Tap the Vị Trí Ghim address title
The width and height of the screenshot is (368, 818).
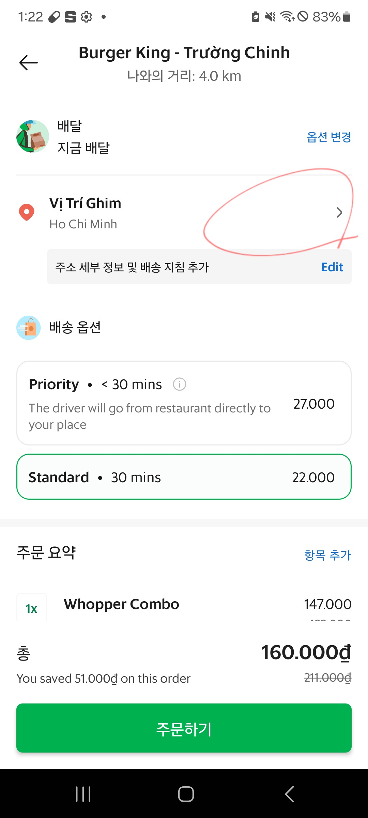(85, 203)
